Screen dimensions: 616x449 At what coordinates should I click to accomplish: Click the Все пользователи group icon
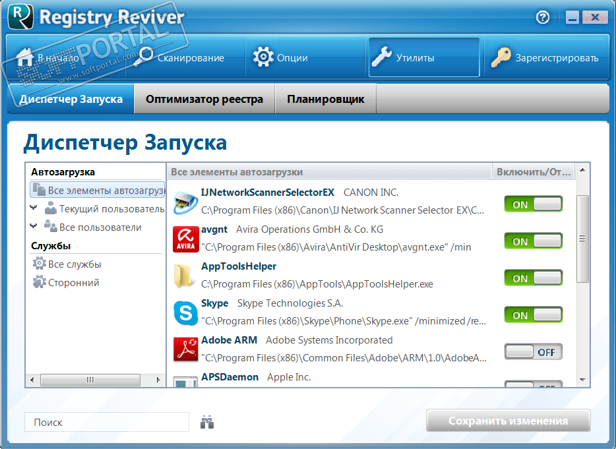(x=51, y=226)
